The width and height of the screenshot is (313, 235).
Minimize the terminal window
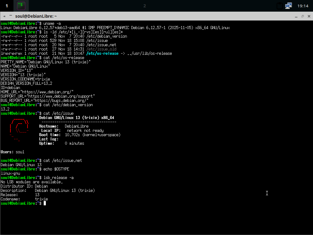(296, 16)
